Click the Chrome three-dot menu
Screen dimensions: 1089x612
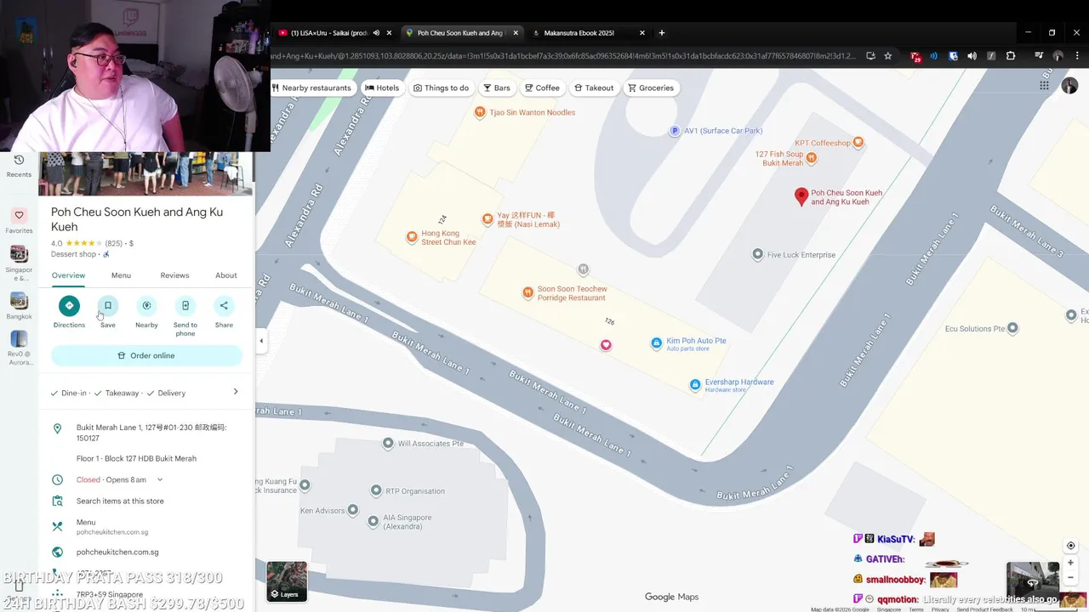click(1079, 56)
